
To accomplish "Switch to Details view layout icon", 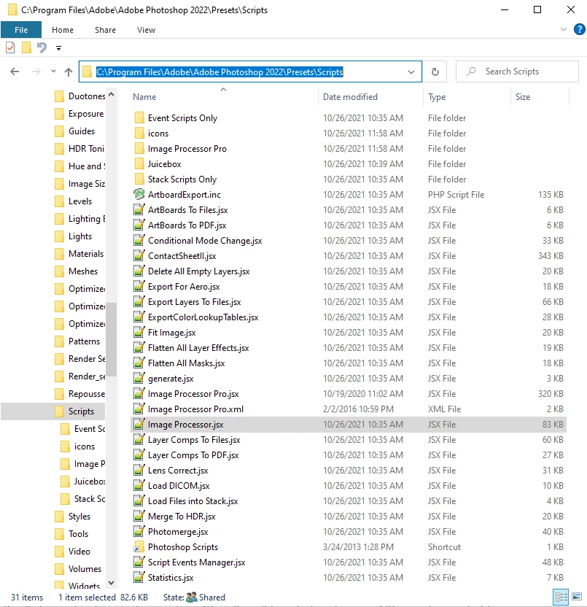I will pos(561,597).
